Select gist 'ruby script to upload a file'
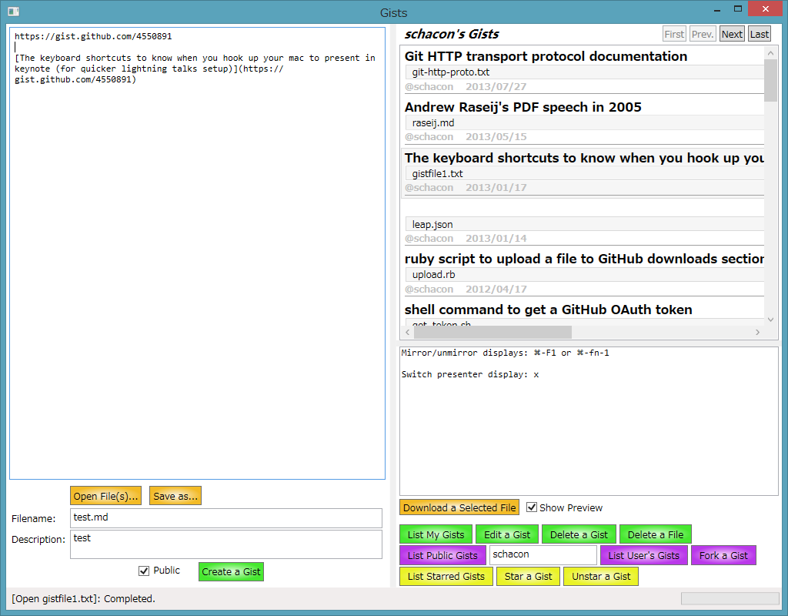788x616 pixels. click(x=584, y=259)
